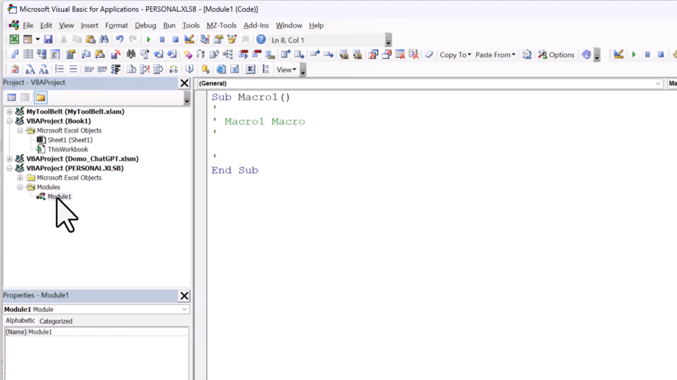Viewport: 677px width, 380px height.
Task: Switch to Excel via View Microsoft Excel icon
Action: pyautogui.click(x=14, y=39)
